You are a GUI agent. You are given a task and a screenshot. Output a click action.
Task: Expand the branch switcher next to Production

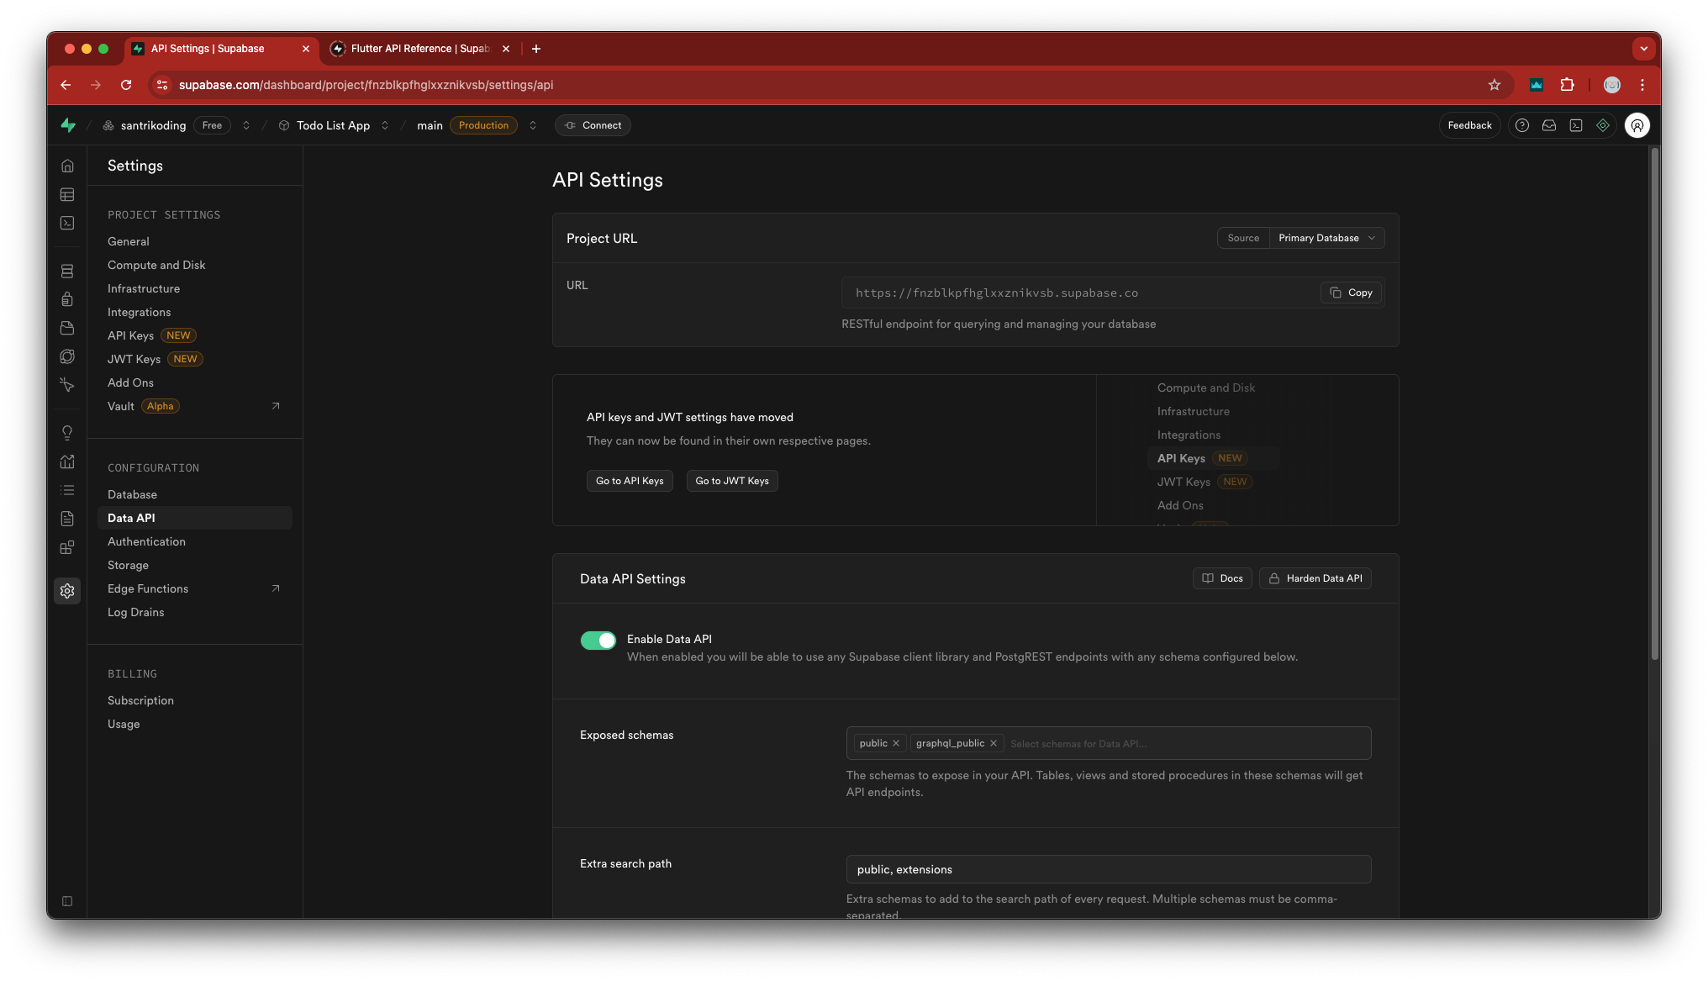point(533,125)
